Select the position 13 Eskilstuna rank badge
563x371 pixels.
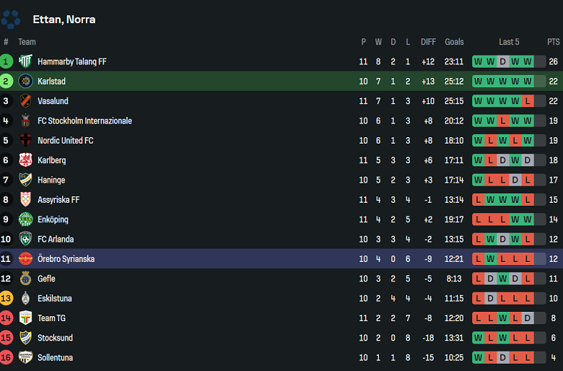pos(6,298)
